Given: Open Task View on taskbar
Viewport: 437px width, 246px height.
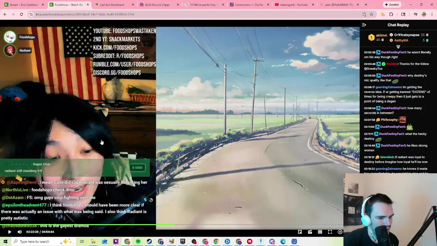Looking at the screenshot, I should click(82, 242).
